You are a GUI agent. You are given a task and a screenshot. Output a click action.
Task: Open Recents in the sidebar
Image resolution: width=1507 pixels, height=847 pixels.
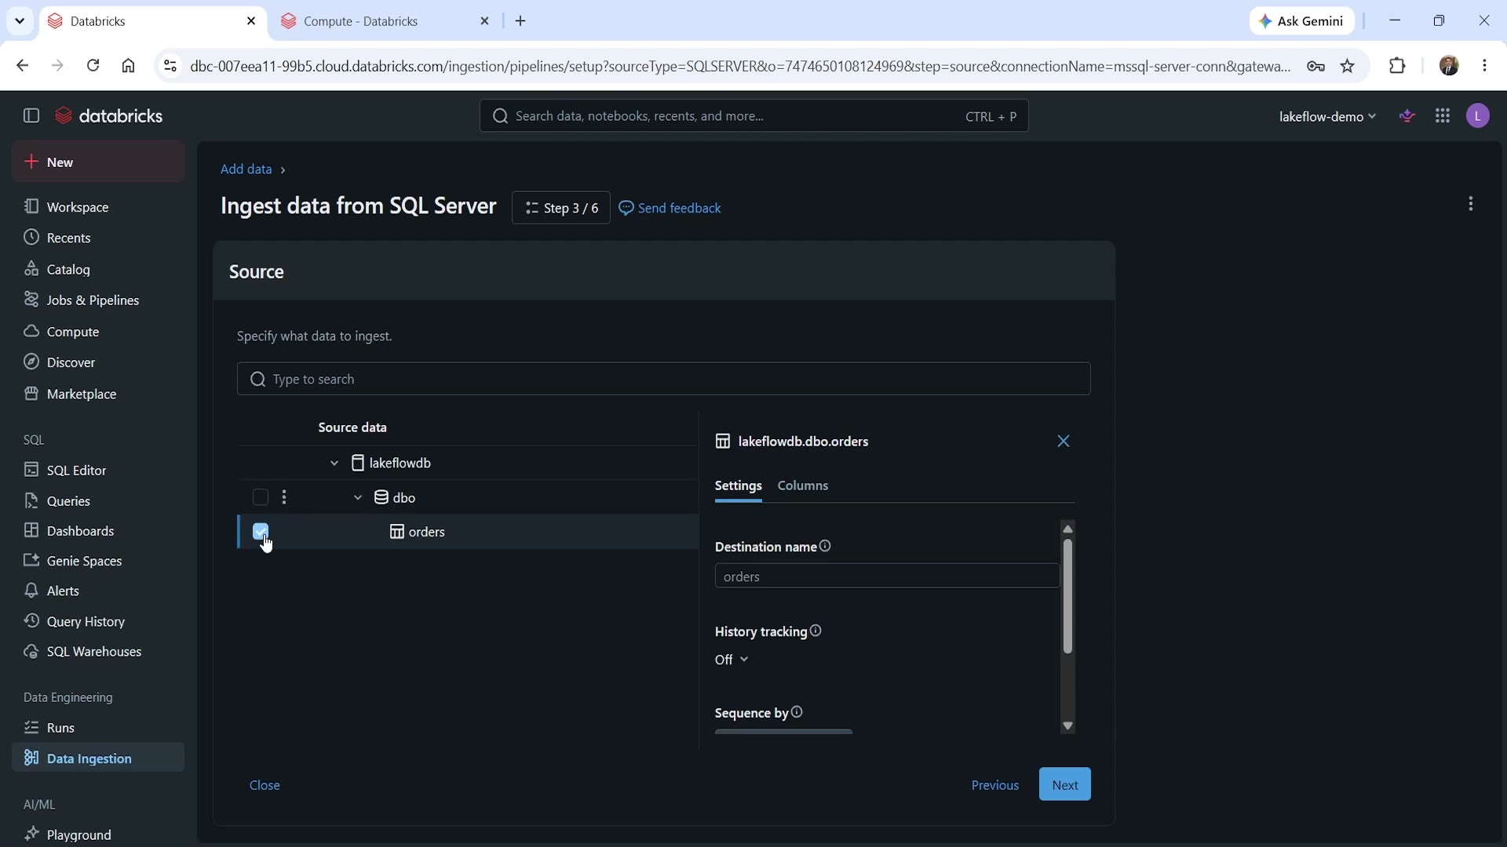coord(98,238)
